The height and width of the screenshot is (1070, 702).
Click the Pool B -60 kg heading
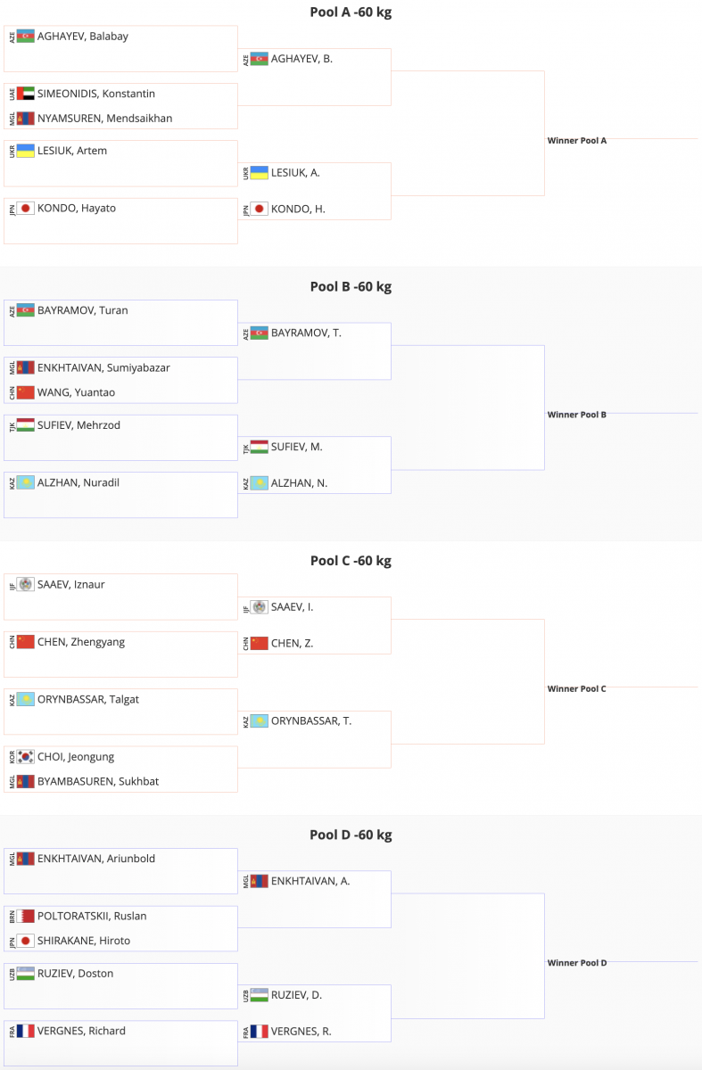pyautogui.click(x=351, y=286)
